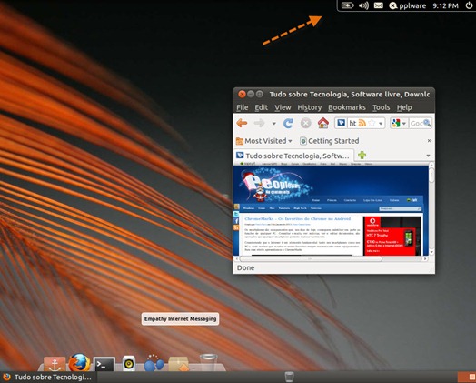Open the Edit menu
The width and height of the screenshot is (476, 383).
click(x=261, y=107)
